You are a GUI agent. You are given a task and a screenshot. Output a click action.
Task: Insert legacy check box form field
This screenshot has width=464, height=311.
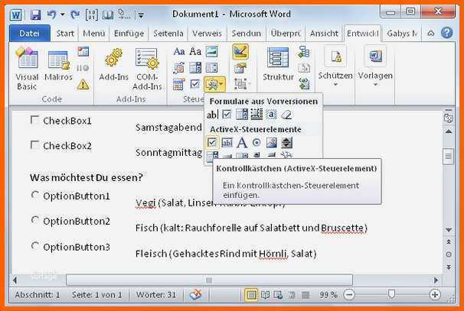coord(227,115)
